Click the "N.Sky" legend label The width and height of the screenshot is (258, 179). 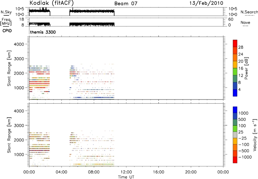click(6, 12)
